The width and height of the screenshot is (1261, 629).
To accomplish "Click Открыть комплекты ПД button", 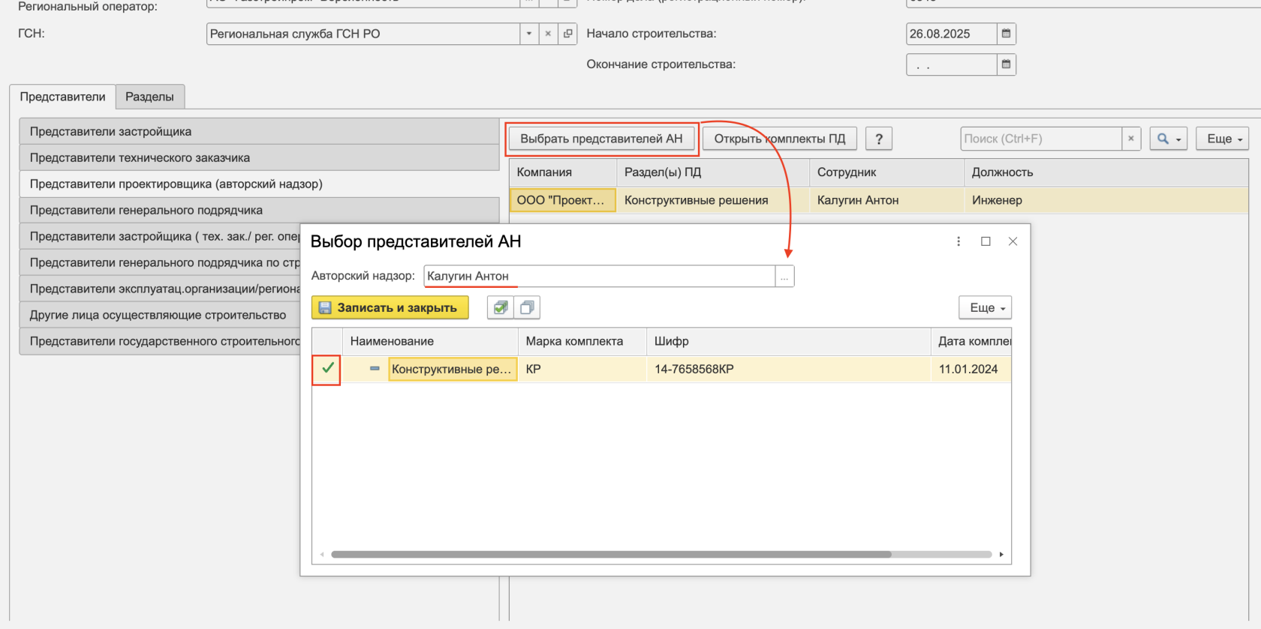I will click(x=779, y=139).
